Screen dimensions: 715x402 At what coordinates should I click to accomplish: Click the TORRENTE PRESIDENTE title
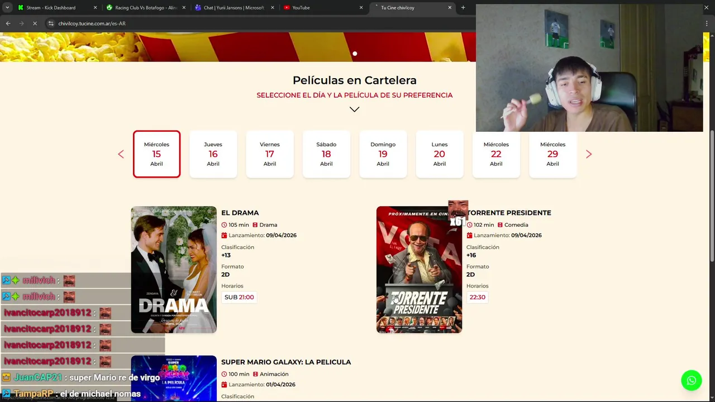click(x=509, y=213)
